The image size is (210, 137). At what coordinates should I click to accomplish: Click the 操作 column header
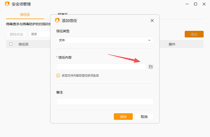point(172,44)
